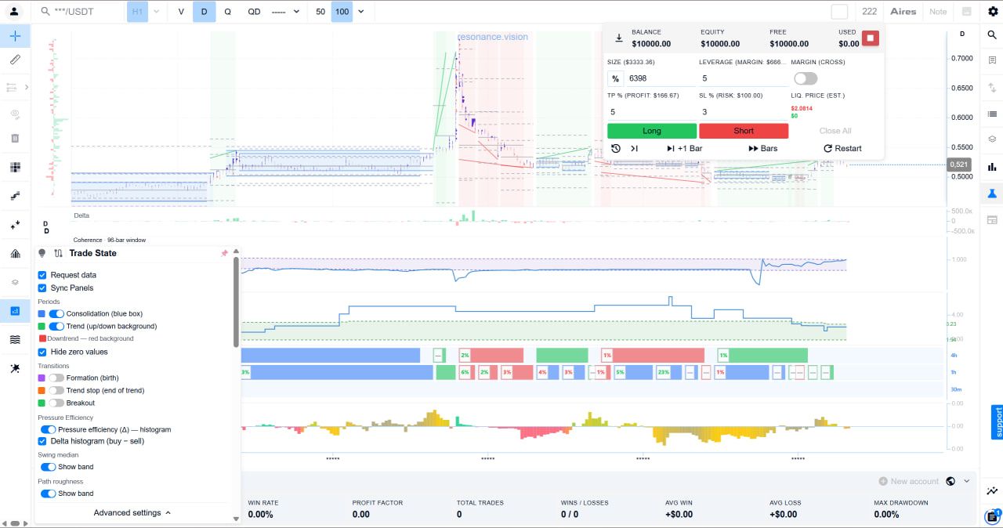Uncheck the Request data checkbox
The width and height of the screenshot is (1003, 528).
click(x=42, y=275)
